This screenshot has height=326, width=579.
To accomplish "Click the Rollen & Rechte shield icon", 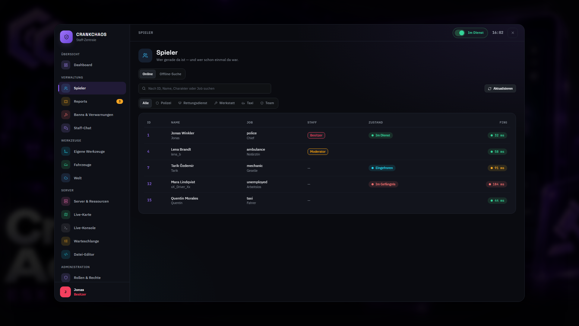I will pyautogui.click(x=66, y=278).
